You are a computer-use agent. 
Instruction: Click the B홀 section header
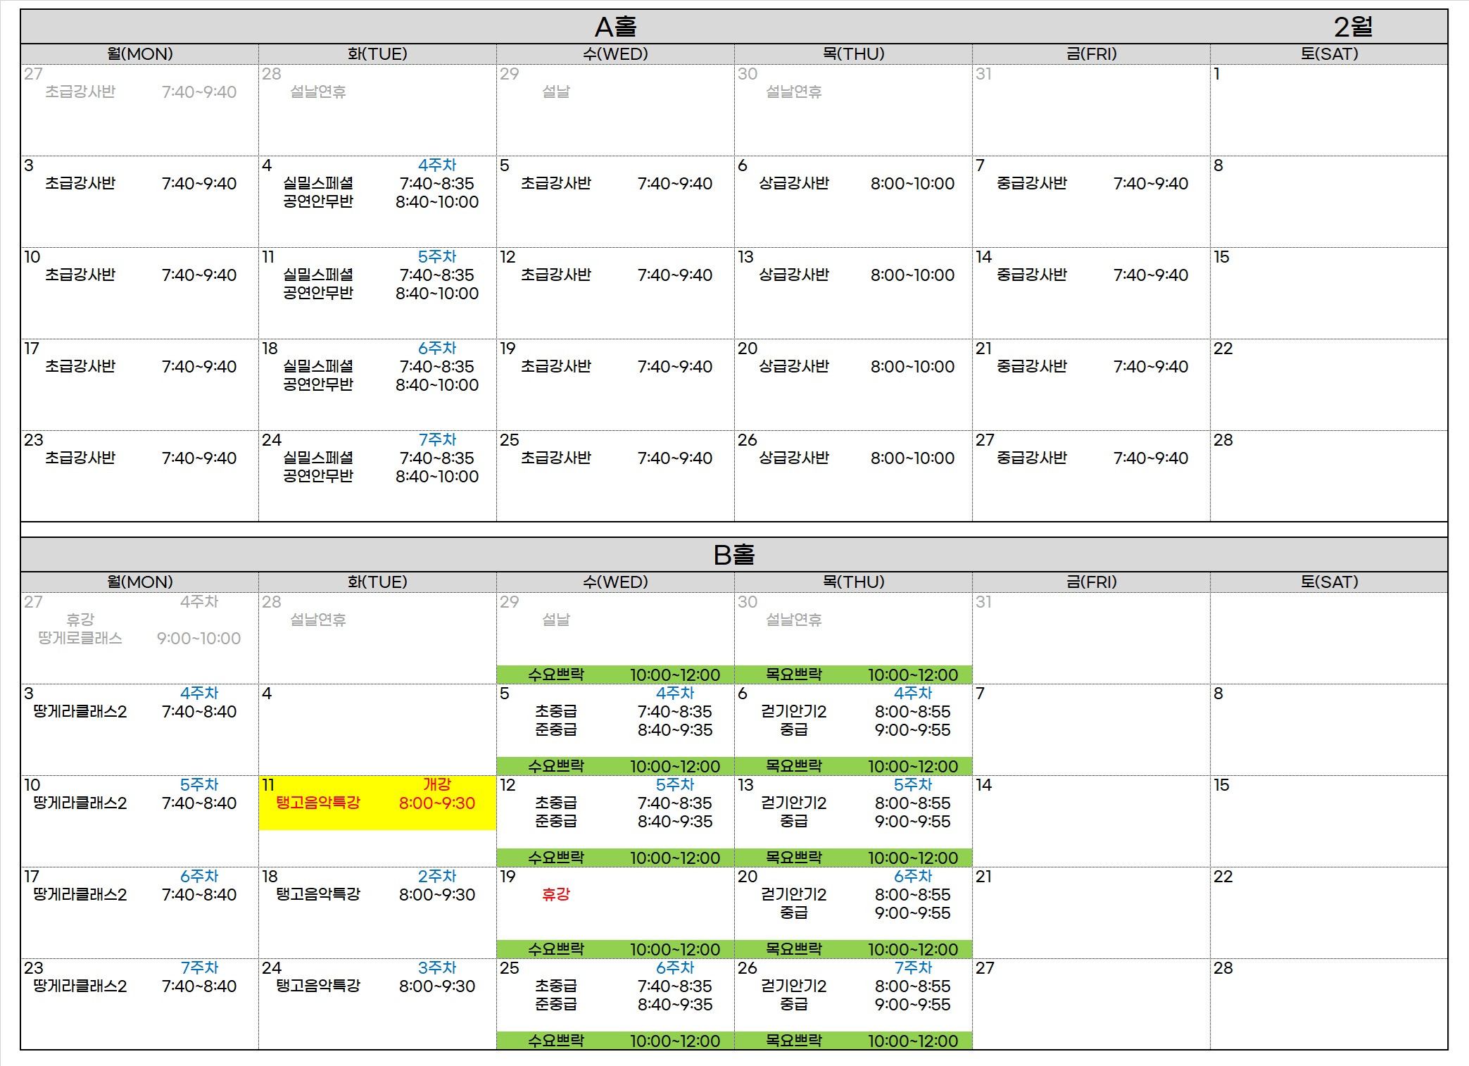click(733, 555)
